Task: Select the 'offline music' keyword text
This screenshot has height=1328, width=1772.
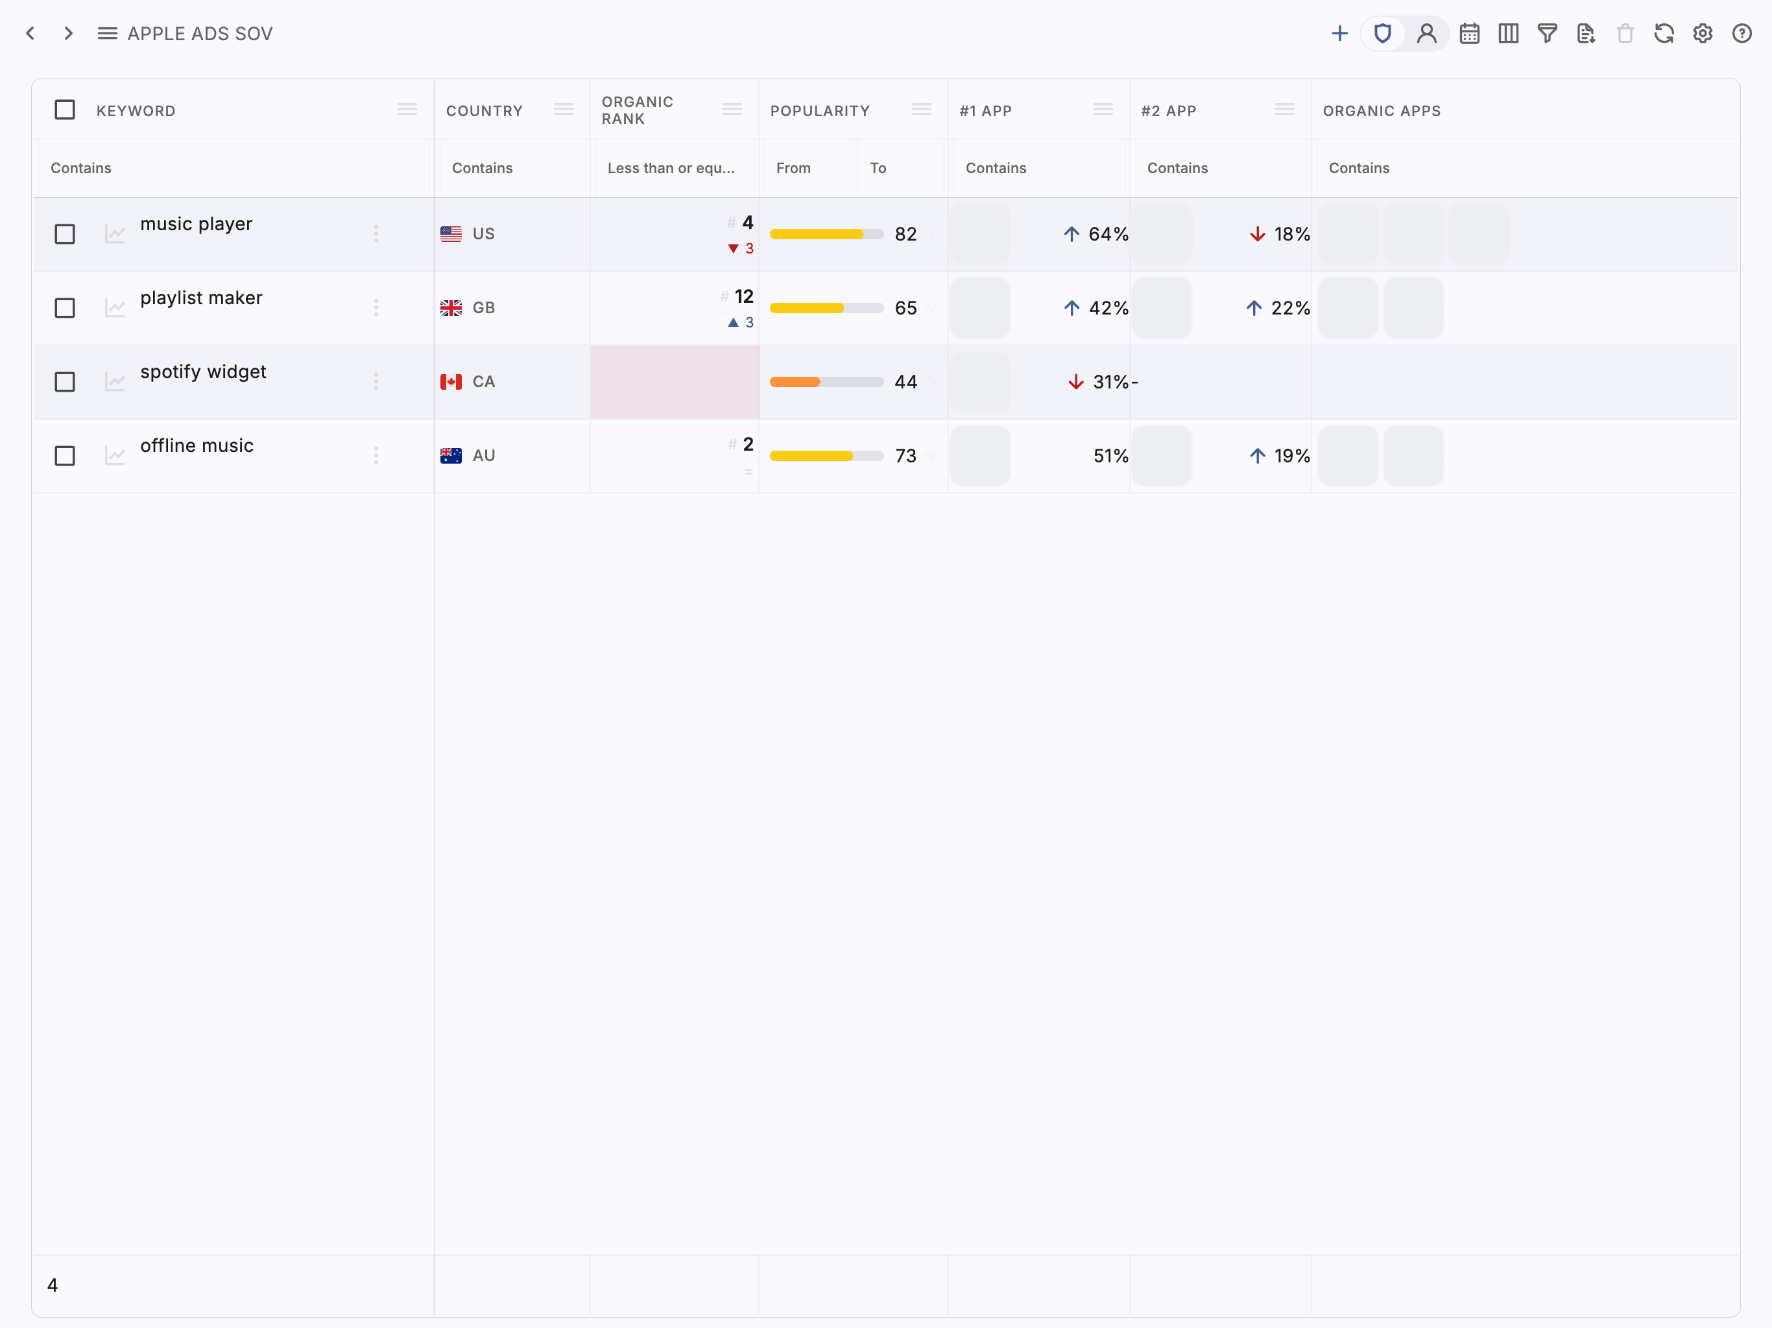Action: (x=197, y=446)
